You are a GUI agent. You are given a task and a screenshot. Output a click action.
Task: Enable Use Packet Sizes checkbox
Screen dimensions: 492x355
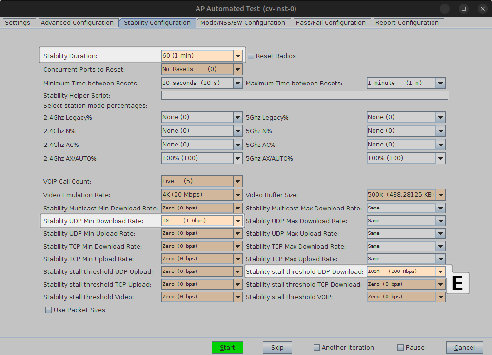pyautogui.click(x=49, y=310)
